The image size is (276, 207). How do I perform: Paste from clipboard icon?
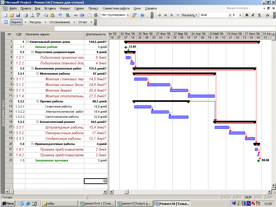tap(52, 15)
